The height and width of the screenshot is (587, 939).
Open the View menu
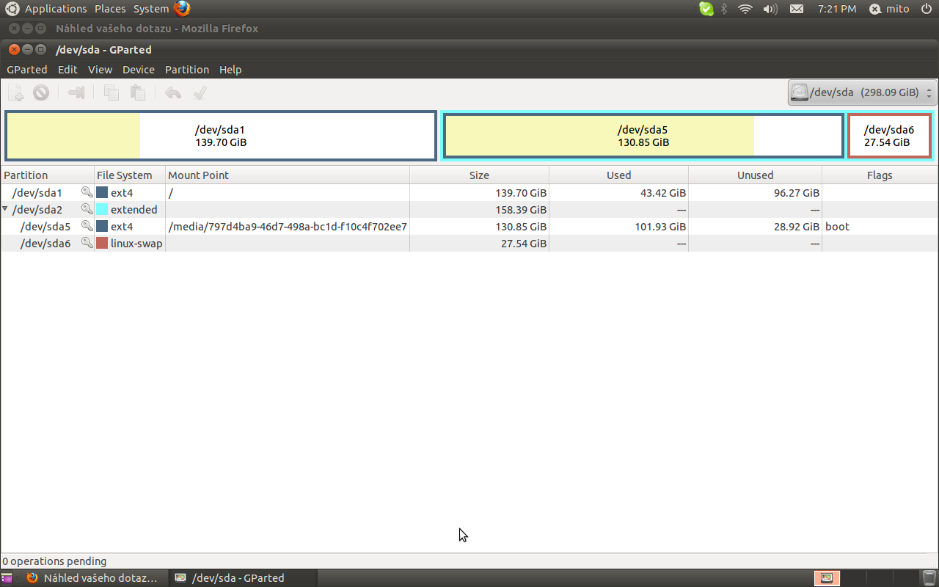coord(100,70)
